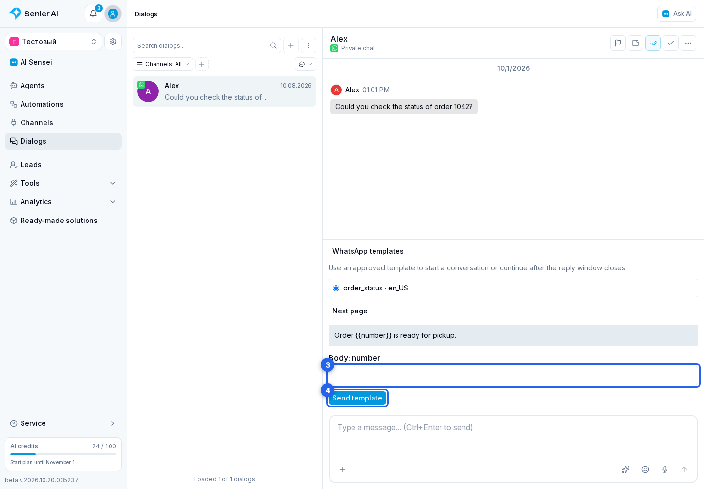Open the notifications bell
This screenshot has width=704, height=489.
[x=93, y=14]
